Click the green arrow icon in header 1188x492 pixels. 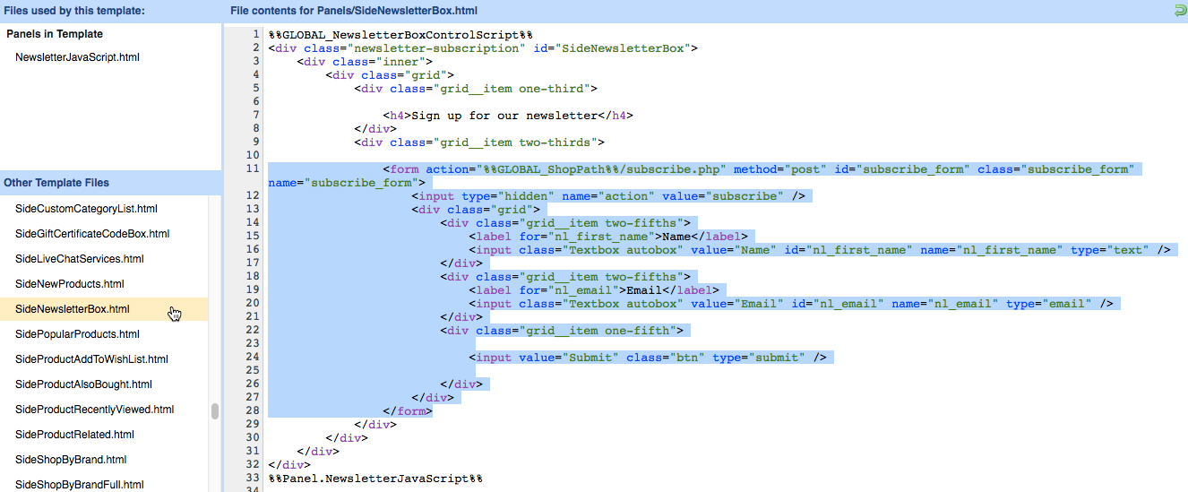coord(1179,11)
